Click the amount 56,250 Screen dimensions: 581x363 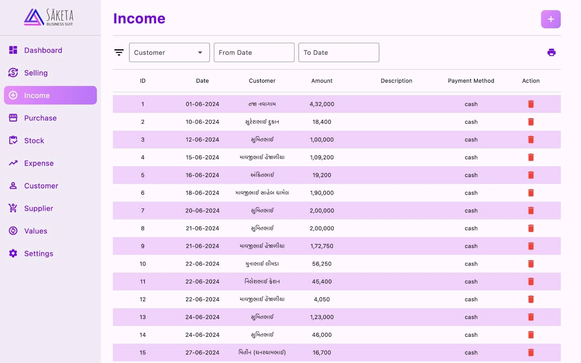(322, 264)
